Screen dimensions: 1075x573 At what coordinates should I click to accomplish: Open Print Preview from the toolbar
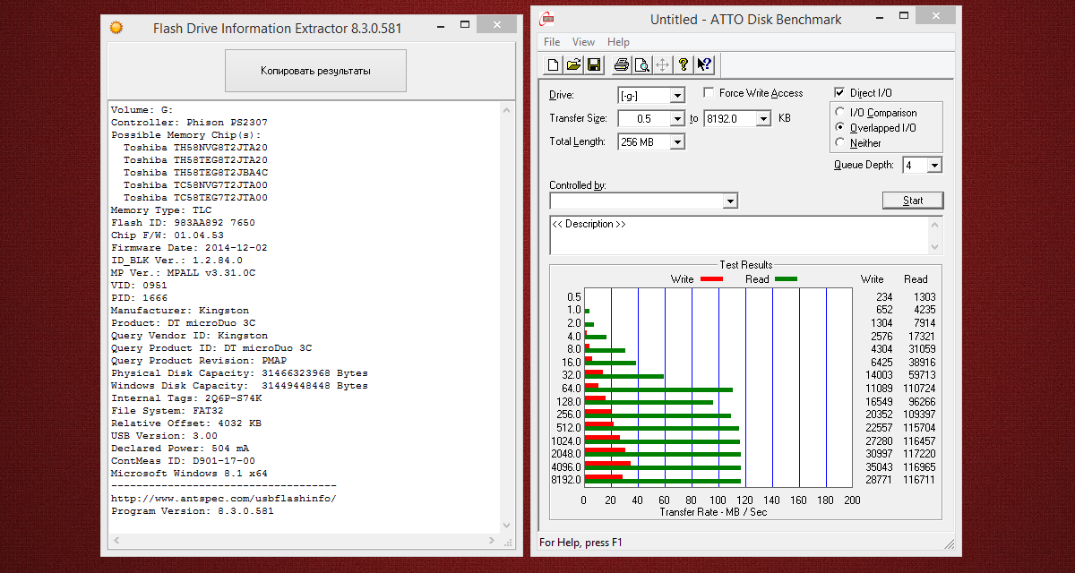tap(642, 64)
